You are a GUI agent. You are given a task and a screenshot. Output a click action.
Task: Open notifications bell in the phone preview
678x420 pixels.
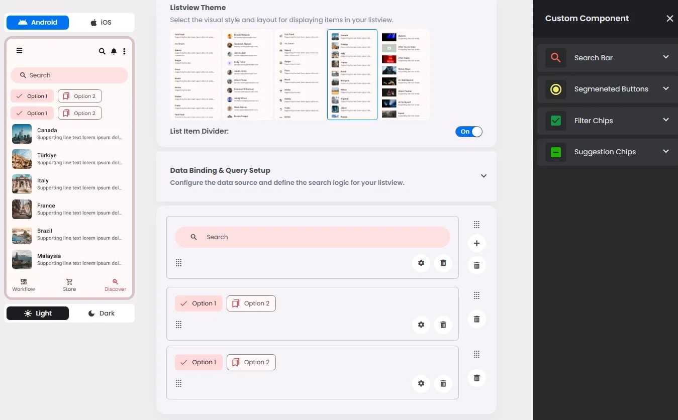(114, 51)
